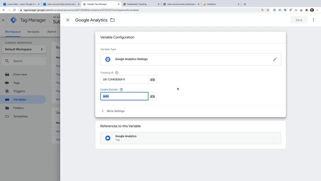This screenshot has width=321, height=181.
Task: Click Overview sidebar icon
Action: [x=7, y=74]
